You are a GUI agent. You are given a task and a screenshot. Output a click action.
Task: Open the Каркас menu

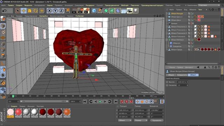[50, 5]
